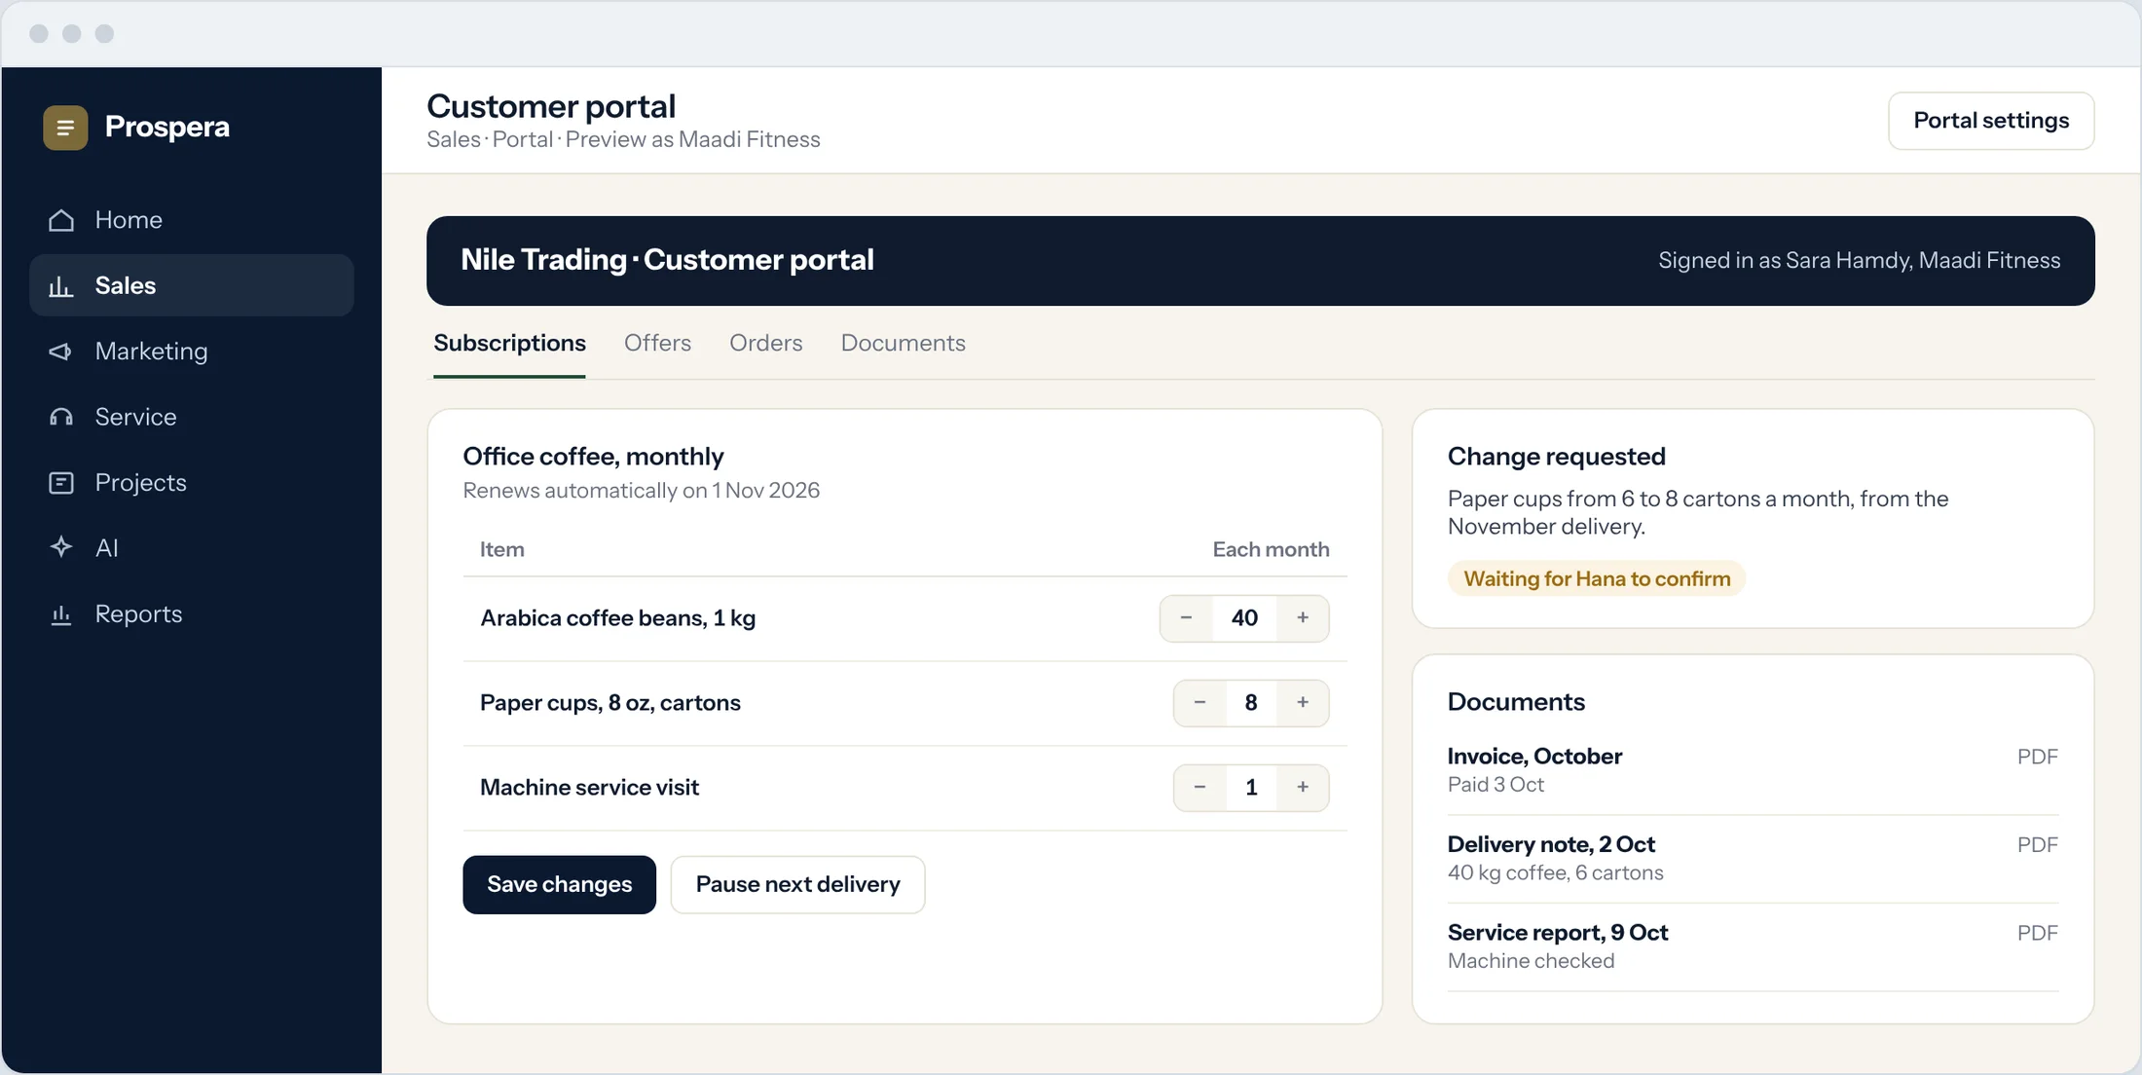Switch to the Documents tab
This screenshot has width=2142, height=1075.
tap(904, 344)
